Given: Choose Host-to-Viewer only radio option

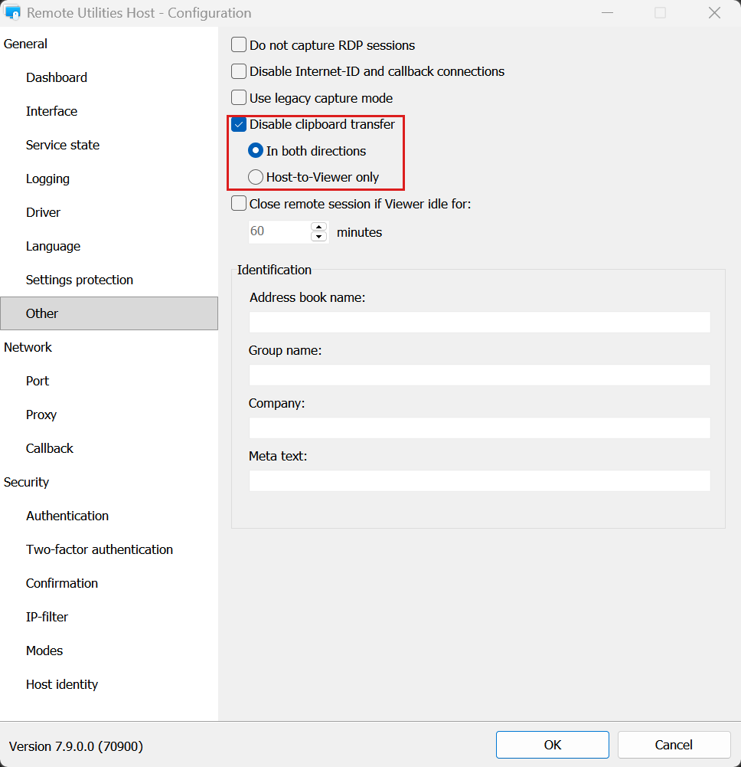Looking at the screenshot, I should tap(256, 177).
